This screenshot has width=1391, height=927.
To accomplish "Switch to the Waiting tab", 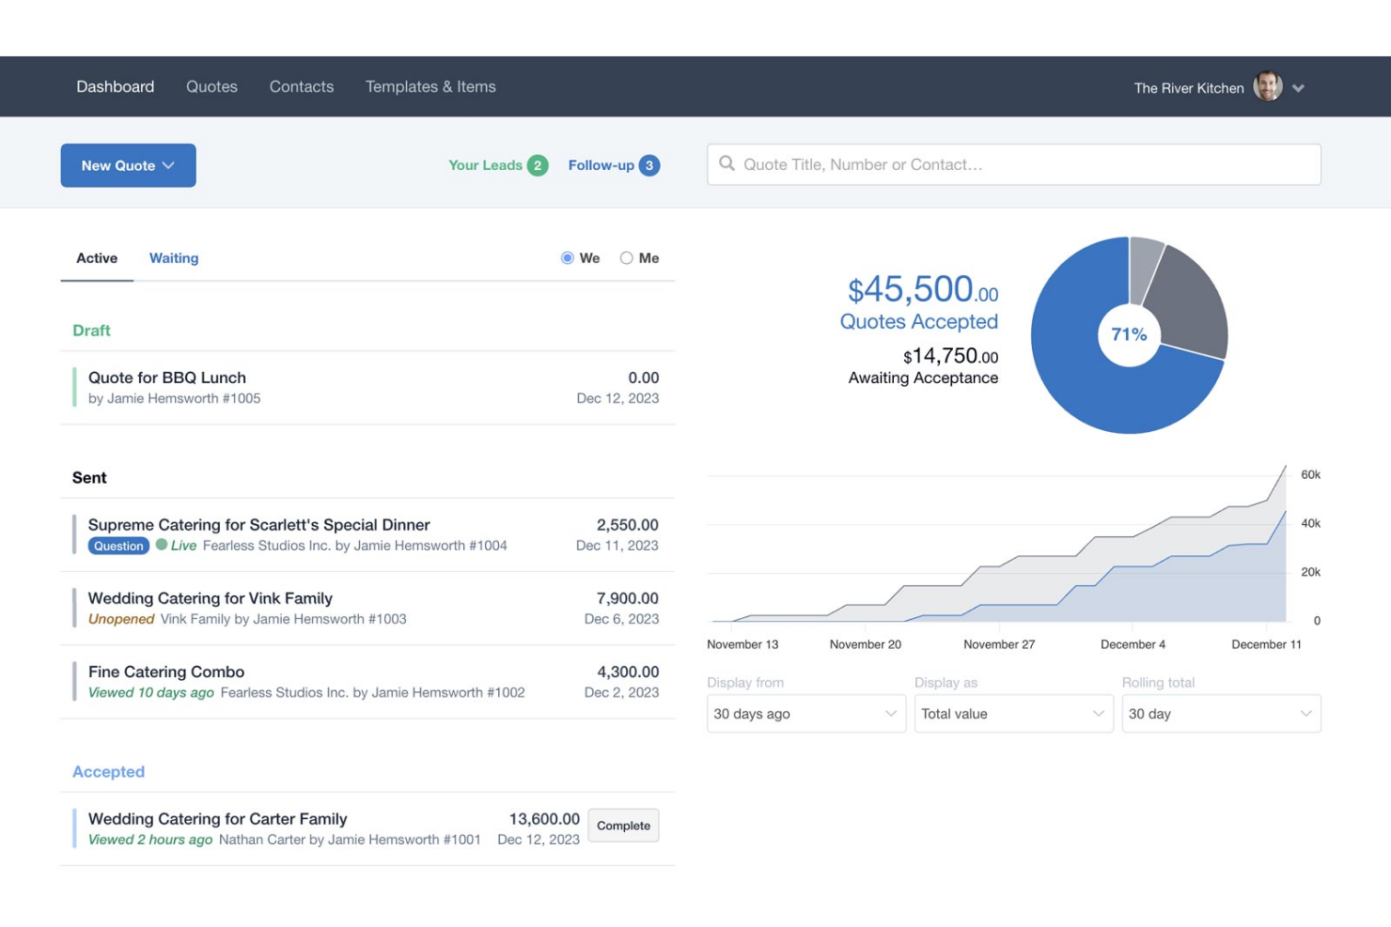I will 173,257.
